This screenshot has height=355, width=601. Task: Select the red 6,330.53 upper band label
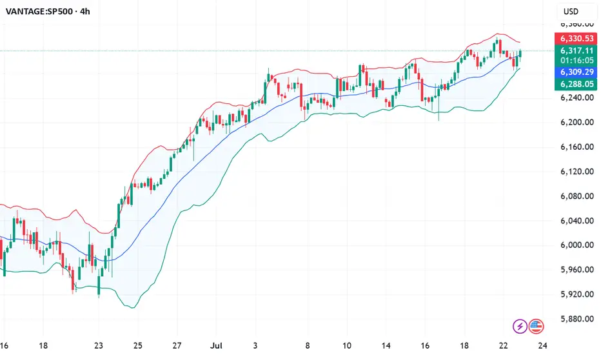pyautogui.click(x=576, y=38)
